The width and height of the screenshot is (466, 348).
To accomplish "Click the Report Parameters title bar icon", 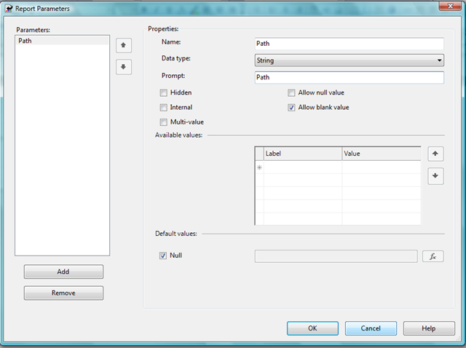I will click(x=9, y=8).
